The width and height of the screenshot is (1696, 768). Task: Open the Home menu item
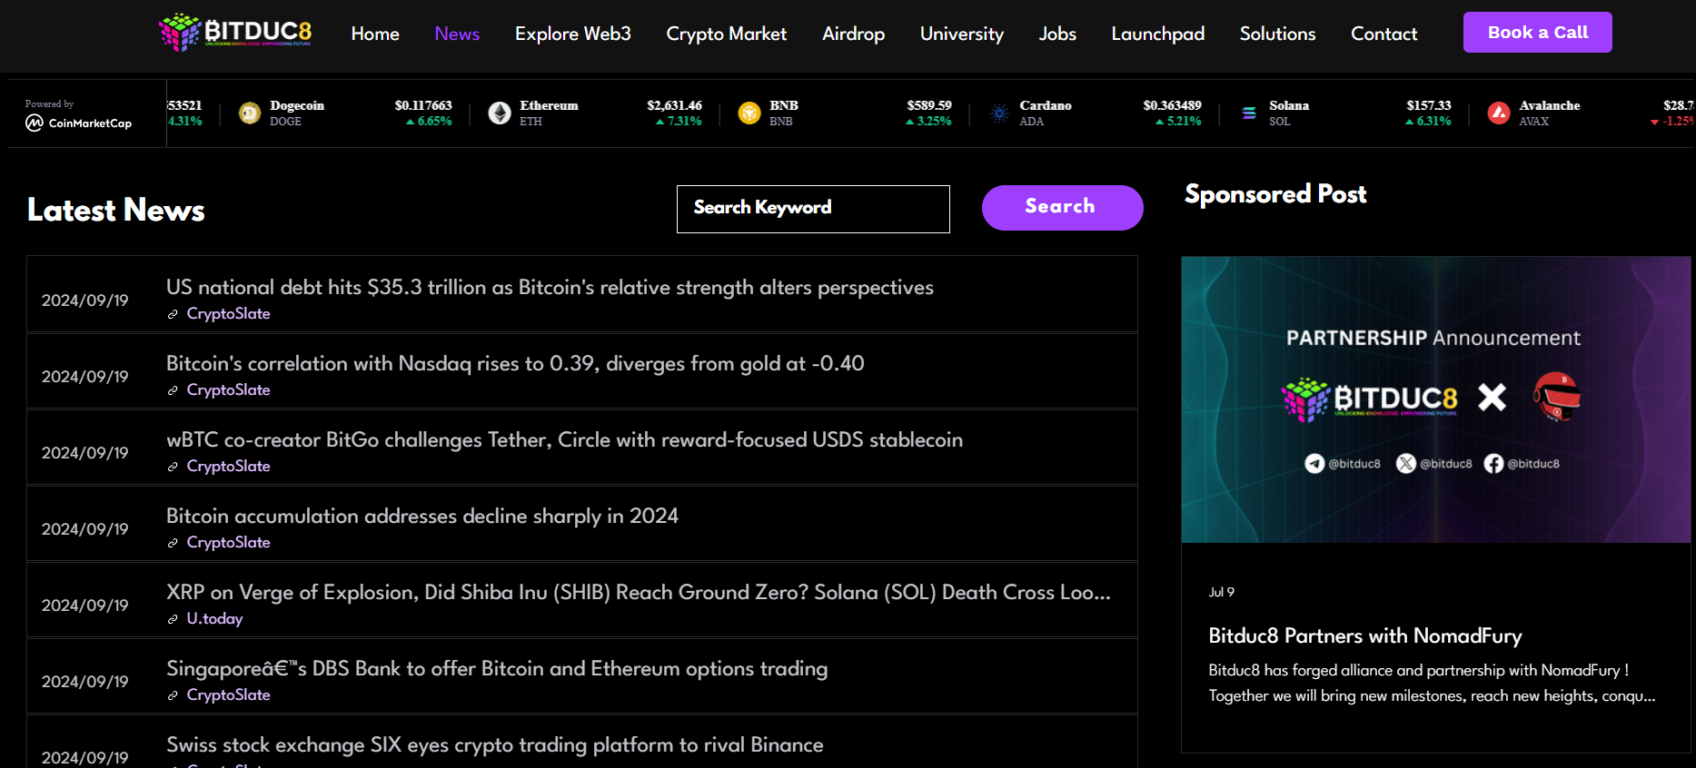375,34
